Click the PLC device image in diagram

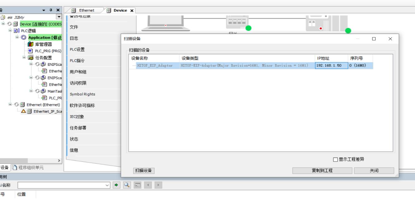tap(326, 23)
